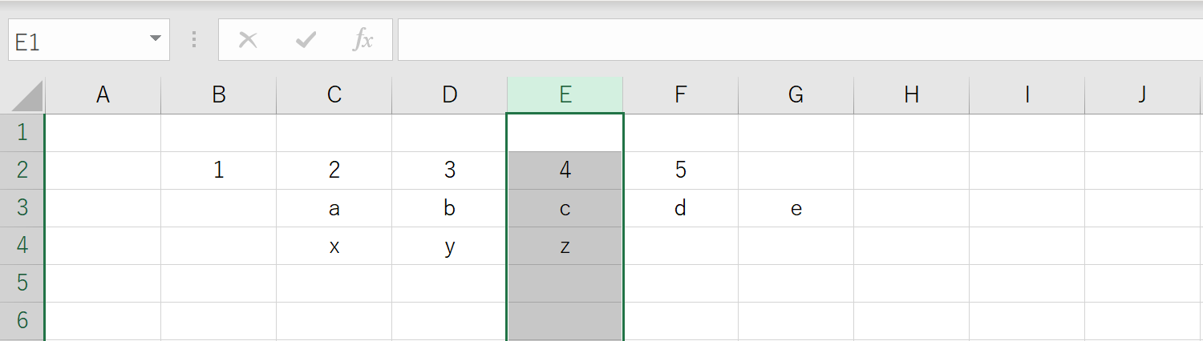Click the Cancel X icon in formula bar
The width and height of the screenshot is (1203, 341).
(x=248, y=40)
